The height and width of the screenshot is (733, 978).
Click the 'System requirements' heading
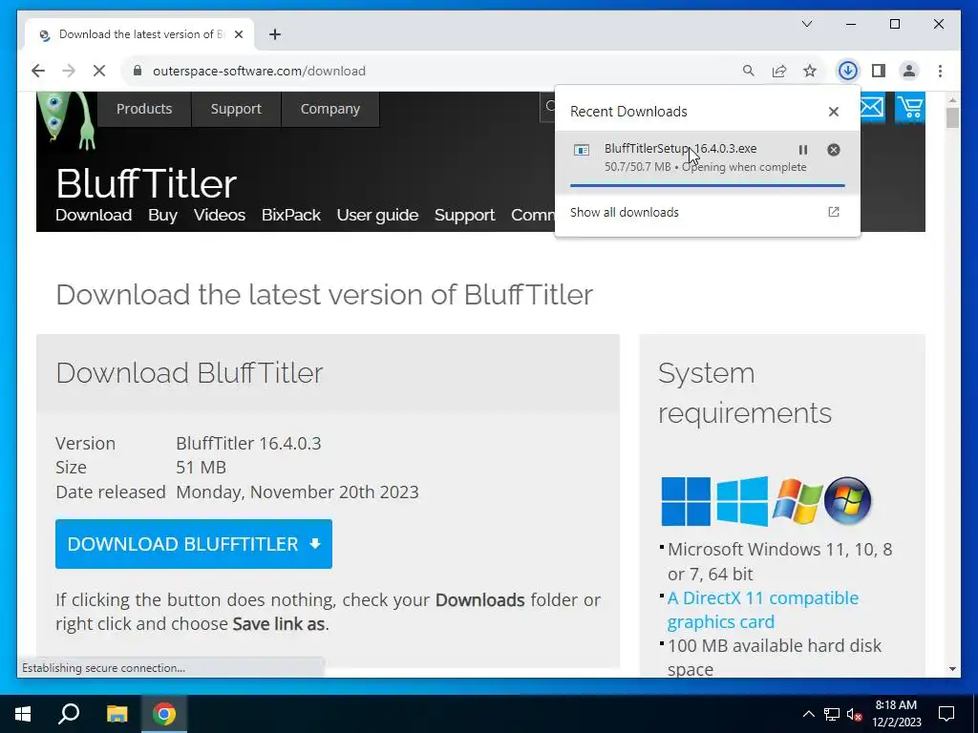745,392
